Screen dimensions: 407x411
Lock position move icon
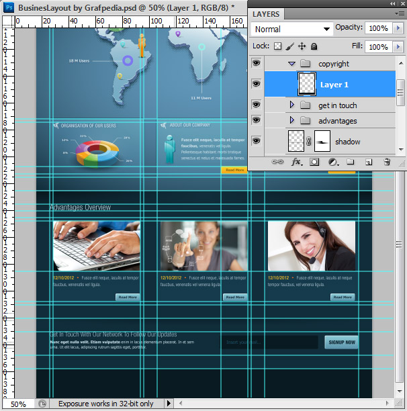[302, 46]
